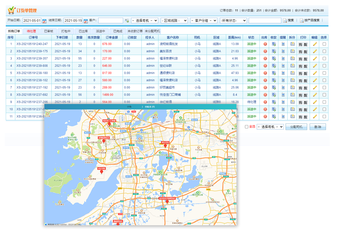Image resolution: width=343 pixels, height=236 pixels.
Task: Switch to the 派送中 tab
Action: tap(101, 31)
